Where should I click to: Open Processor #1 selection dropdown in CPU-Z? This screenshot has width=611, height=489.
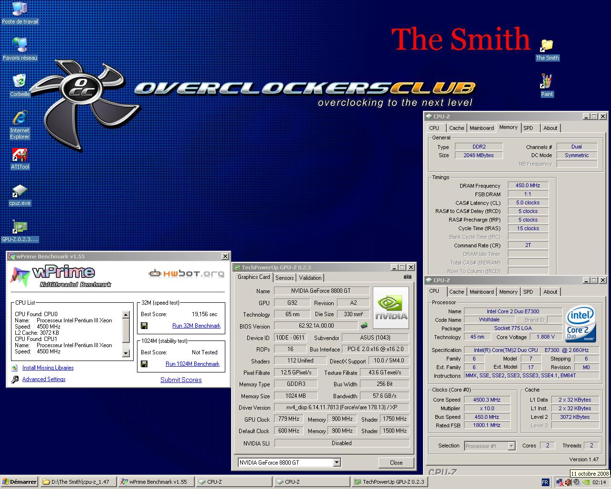coord(511,446)
